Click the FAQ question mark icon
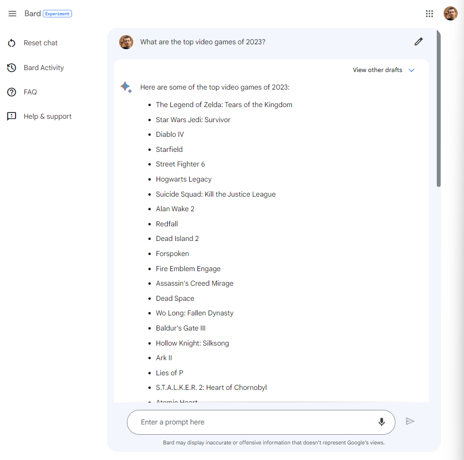Screen dimensions: 464x460 [12, 92]
